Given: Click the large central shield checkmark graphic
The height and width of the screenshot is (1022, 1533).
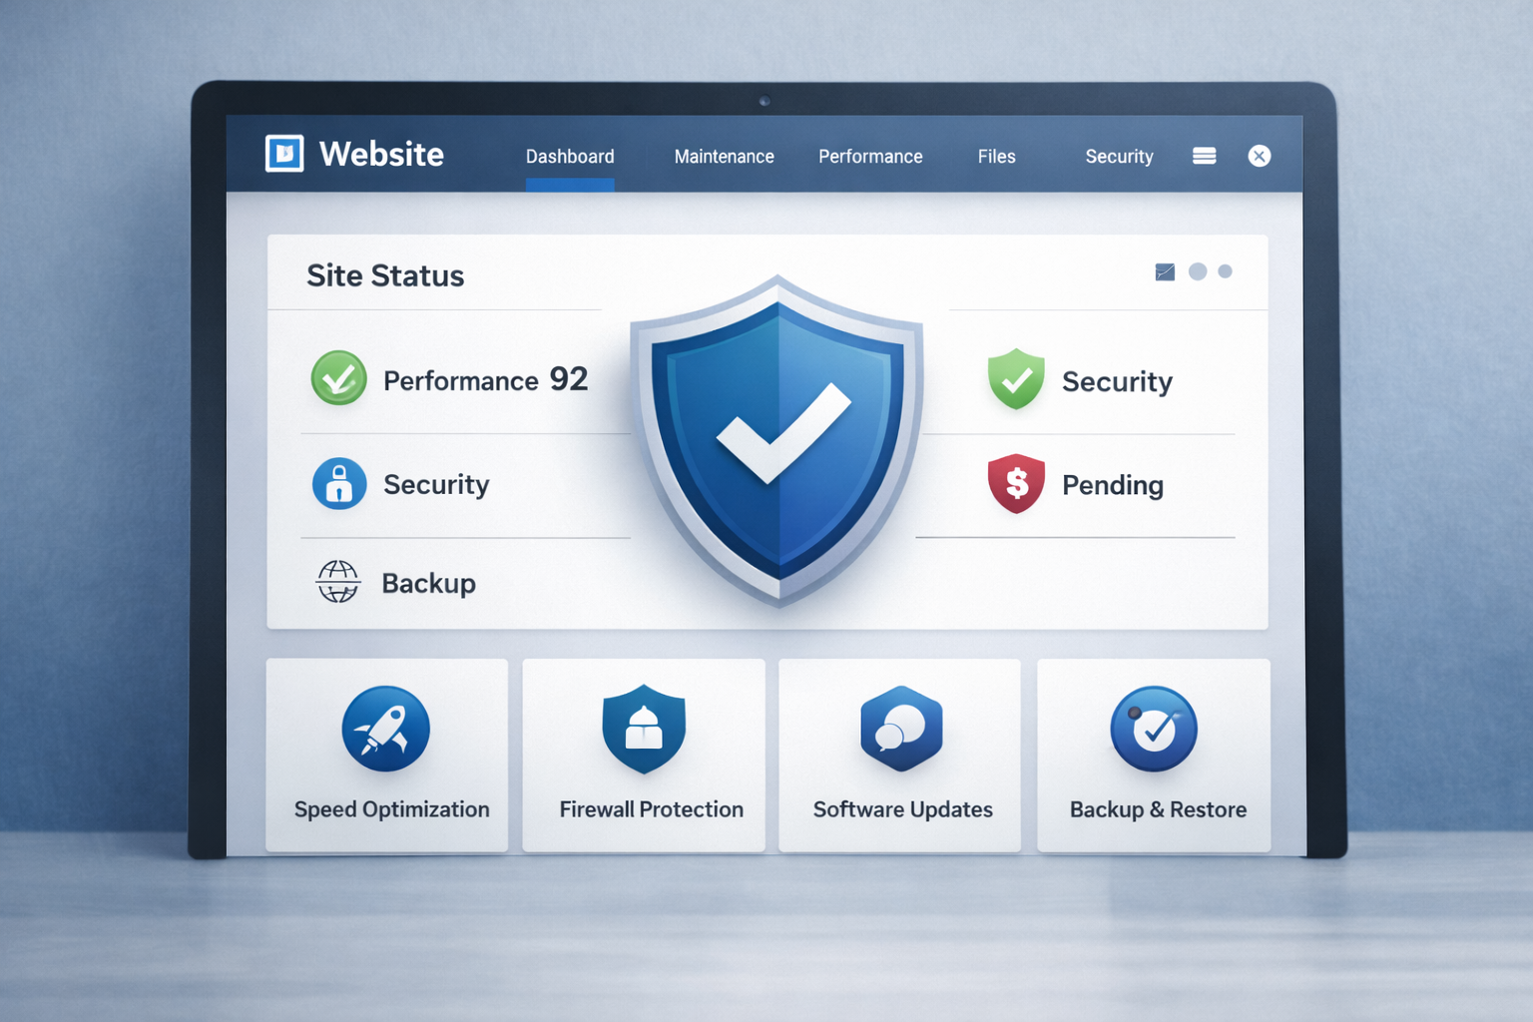Looking at the screenshot, I should (778, 439).
